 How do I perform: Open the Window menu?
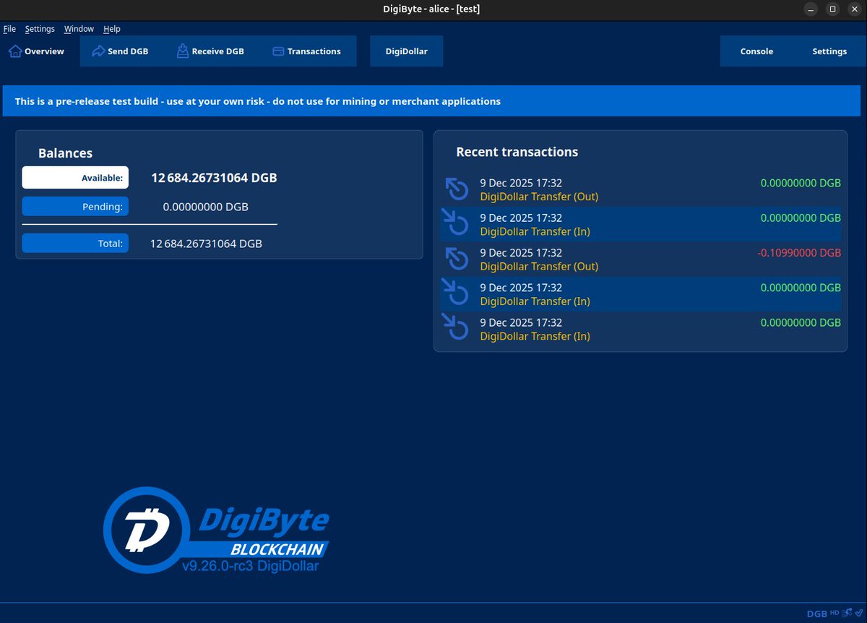(x=79, y=29)
